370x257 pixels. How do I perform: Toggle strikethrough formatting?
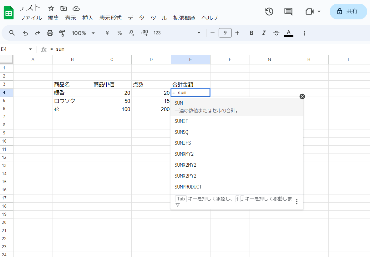click(x=276, y=33)
